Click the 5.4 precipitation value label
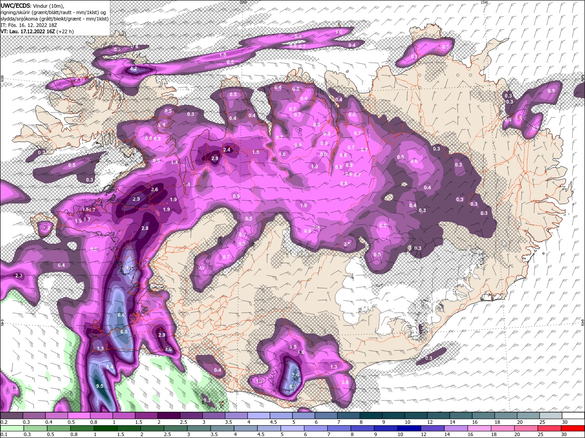Image resolution: width=585 pixels, height=438 pixels. click(x=110, y=367)
